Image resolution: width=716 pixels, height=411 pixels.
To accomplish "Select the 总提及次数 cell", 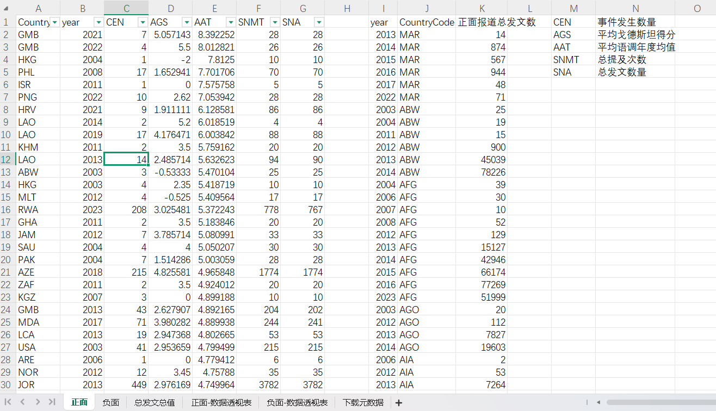I will point(635,60).
